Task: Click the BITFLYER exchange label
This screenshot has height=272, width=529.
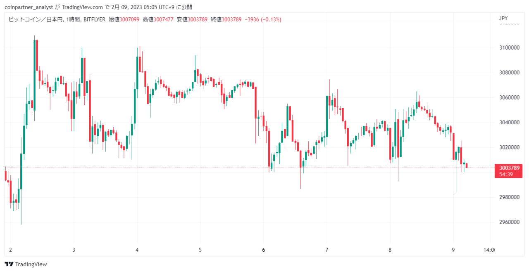Action: click(94, 19)
